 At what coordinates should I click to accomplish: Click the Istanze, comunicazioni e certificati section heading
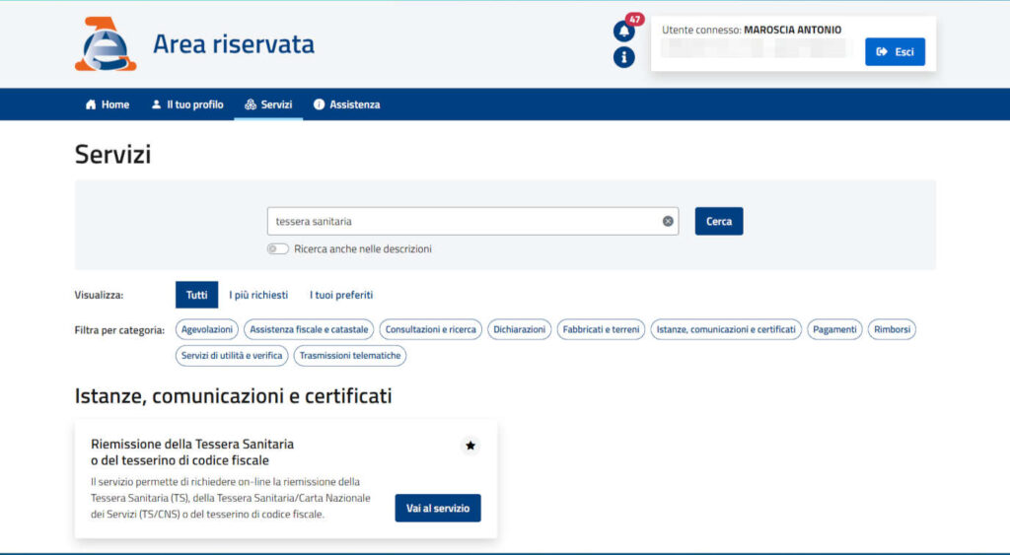[233, 395]
